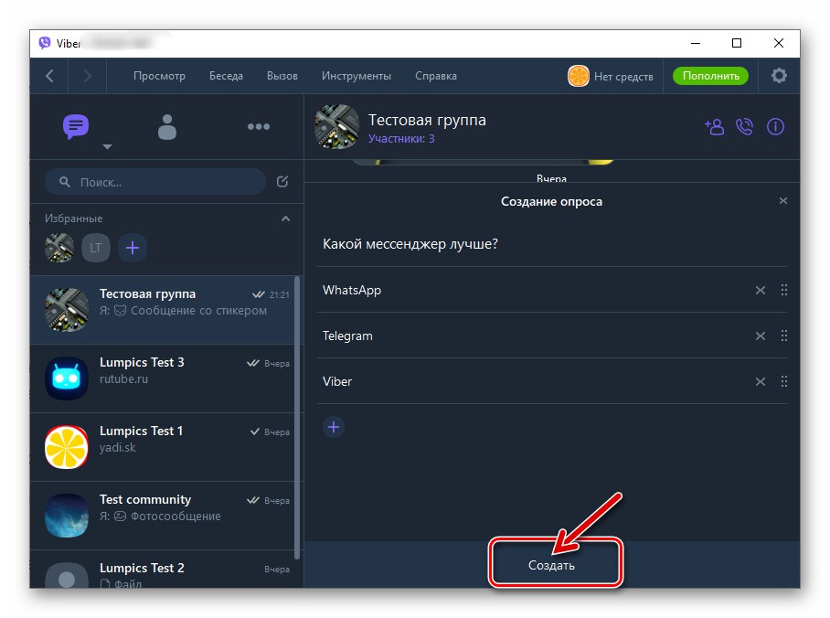Image resolution: width=830 pixels, height=618 pixels.
Task: Open the Lumpics Test 3 chat
Action: [163, 378]
